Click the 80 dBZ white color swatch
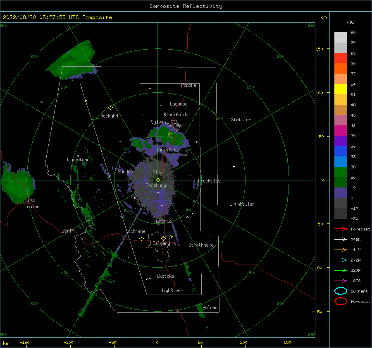This screenshot has width=372, height=348. 341,38
